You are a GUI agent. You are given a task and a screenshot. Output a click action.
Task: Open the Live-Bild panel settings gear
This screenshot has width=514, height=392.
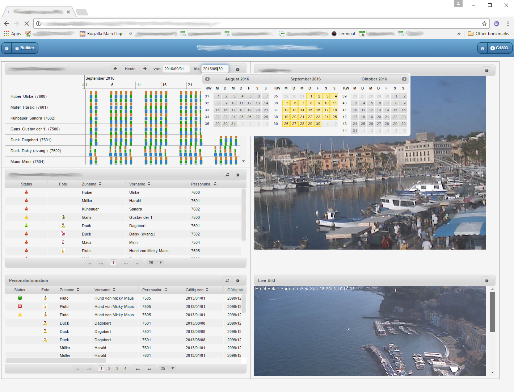[487, 280]
